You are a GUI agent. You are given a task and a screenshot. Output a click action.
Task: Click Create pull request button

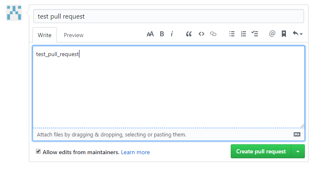(261, 151)
